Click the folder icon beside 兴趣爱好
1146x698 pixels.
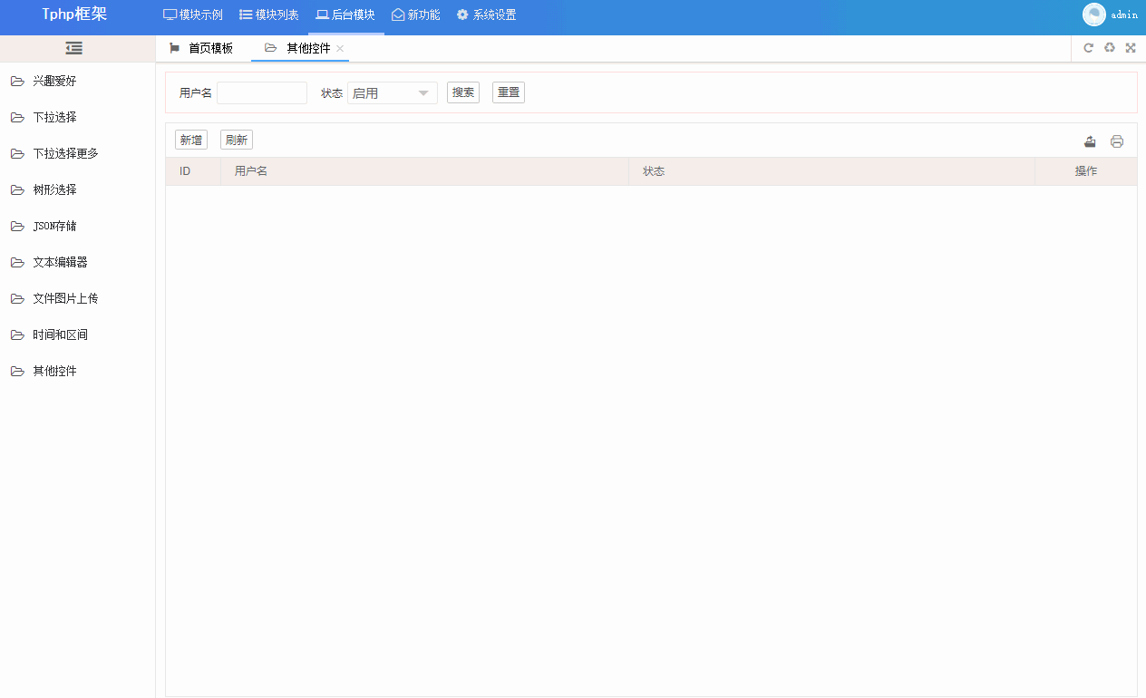[17, 81]
